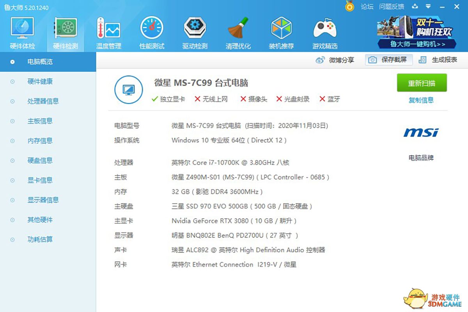Click the 双十一购机狂欢 promotional banner
Viewport: 468px width, 312px height.
click(417, 32)
